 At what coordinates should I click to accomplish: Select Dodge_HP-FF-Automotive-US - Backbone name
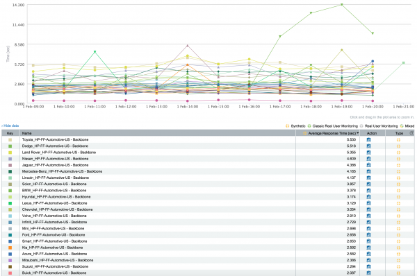click(x=55, y=146)
